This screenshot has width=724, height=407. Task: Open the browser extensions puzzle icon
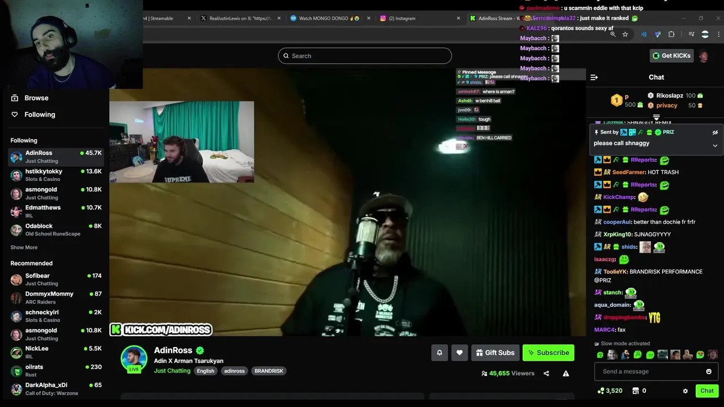point(671,34)
